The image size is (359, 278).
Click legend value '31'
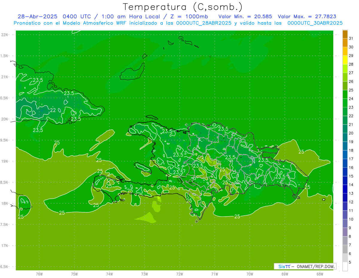[x=351, y=38]
